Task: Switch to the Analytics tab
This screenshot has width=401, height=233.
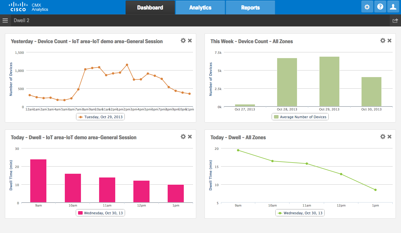Action: point(200,8)
